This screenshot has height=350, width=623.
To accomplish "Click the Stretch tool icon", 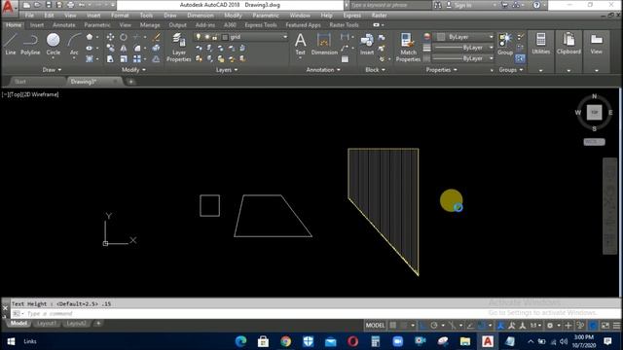I will click(110, 59).
